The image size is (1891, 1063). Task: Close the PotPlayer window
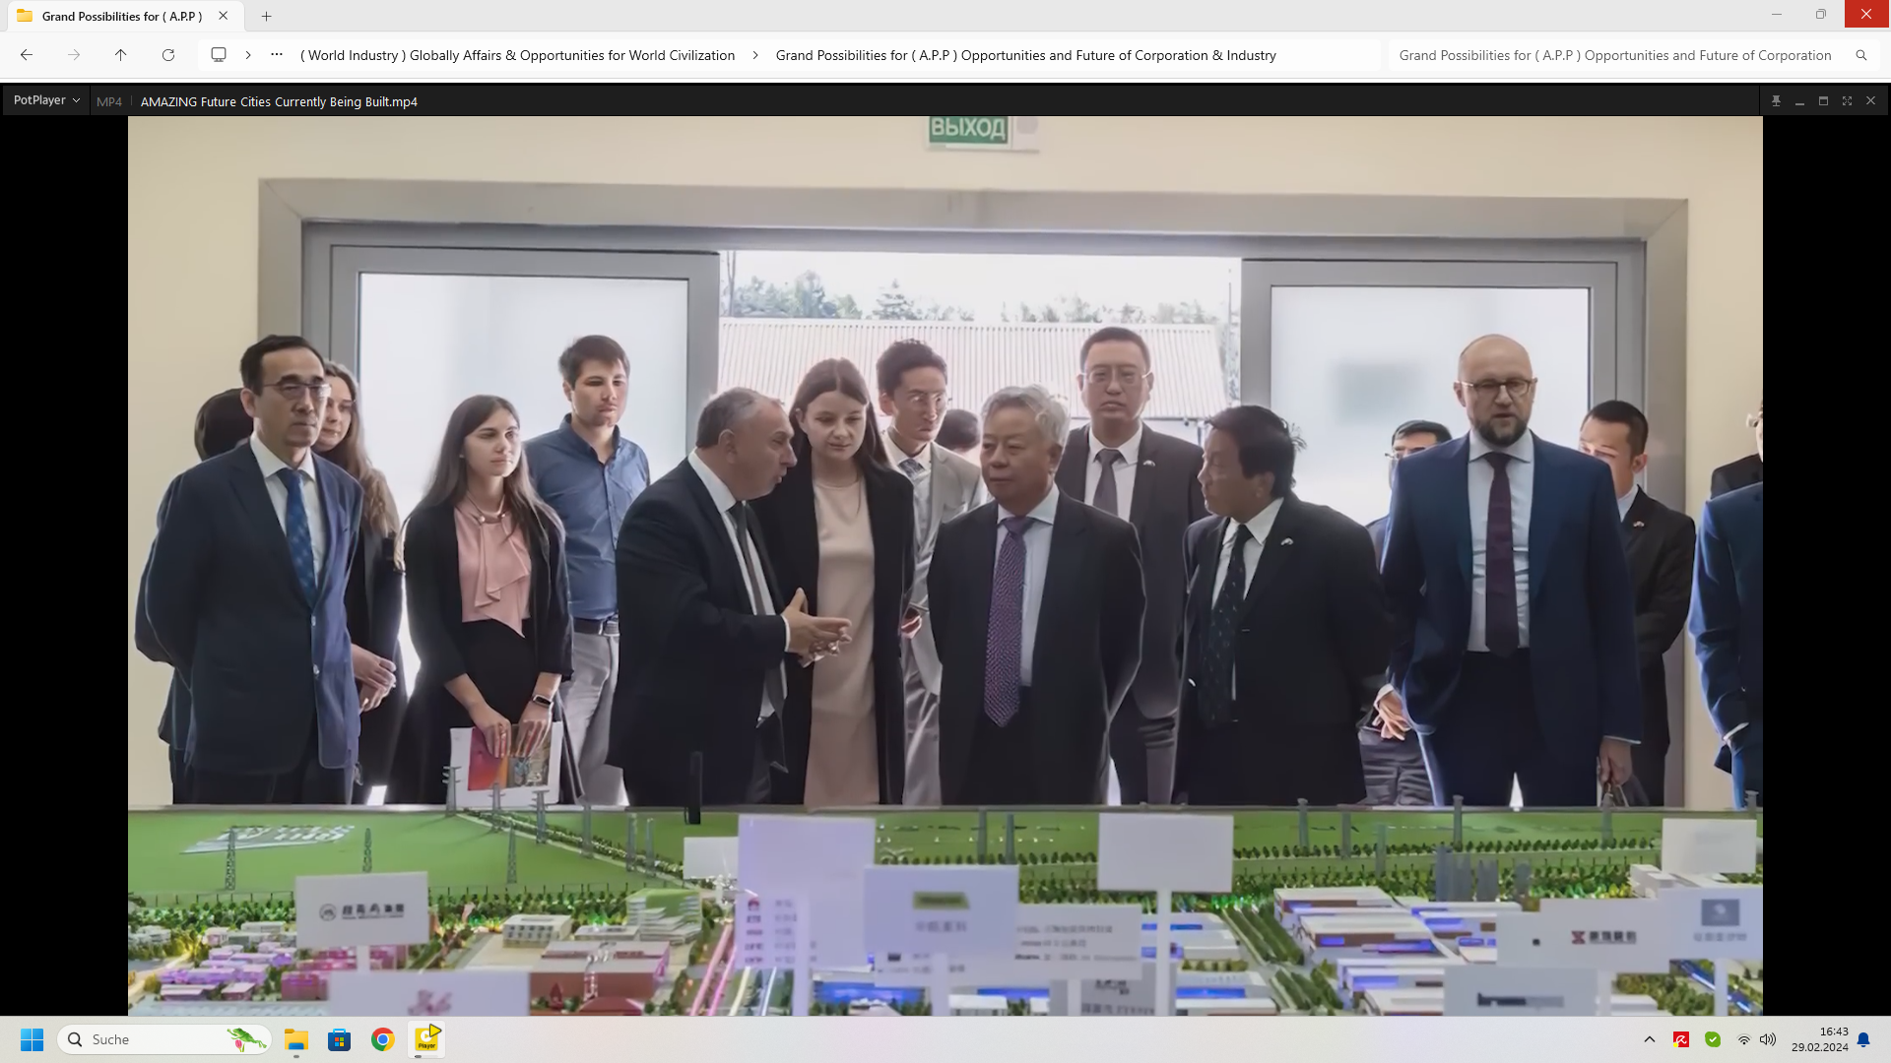tap(1870, 101)
